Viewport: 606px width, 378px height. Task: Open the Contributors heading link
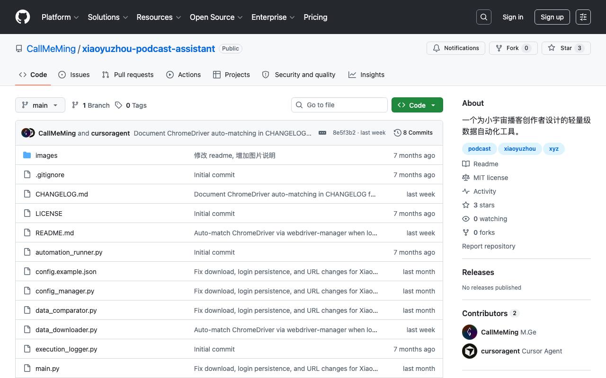click(490, 313)
